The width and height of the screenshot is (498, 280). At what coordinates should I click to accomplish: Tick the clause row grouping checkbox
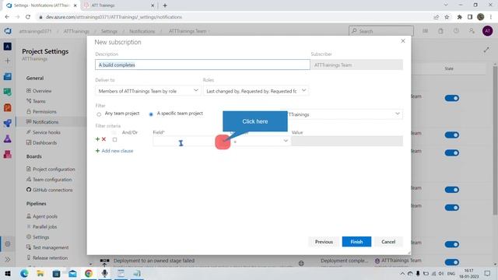[x=114, y=140]
